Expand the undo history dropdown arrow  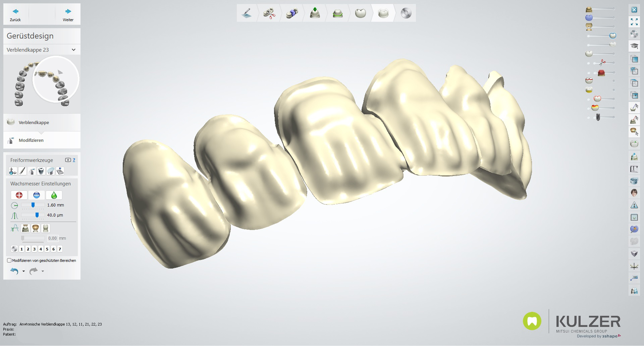click(x=23, y=271)
